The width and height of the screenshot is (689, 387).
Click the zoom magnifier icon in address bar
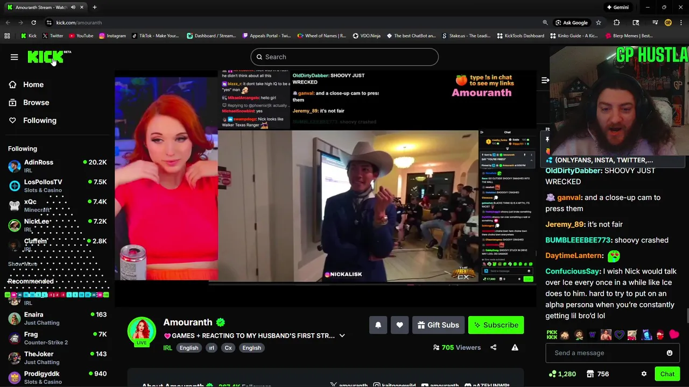(x=545, y=23)
